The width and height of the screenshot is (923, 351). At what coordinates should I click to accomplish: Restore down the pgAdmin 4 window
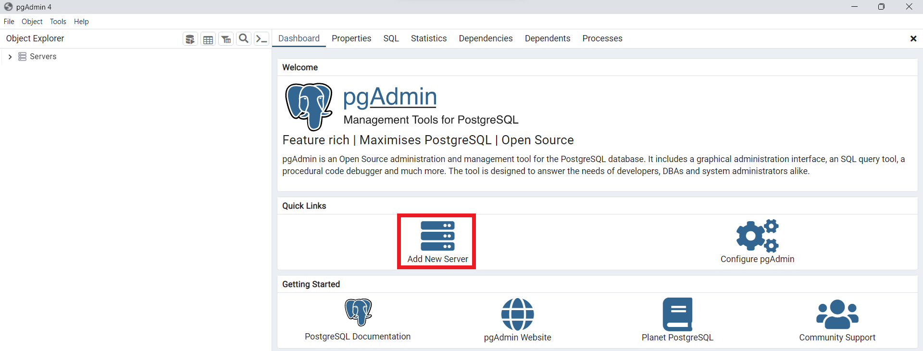(881, 7)
